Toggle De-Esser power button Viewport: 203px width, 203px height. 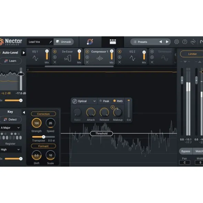[x=55, y=52]
